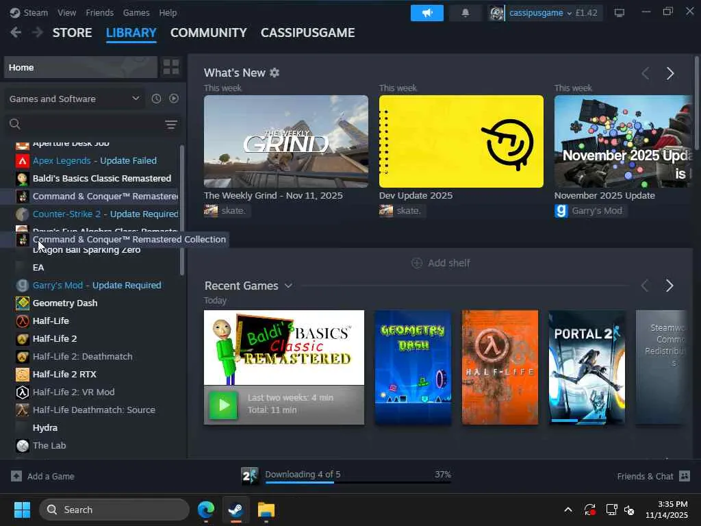Open the Half-Life recent game thumbnail

pos(500,368)
